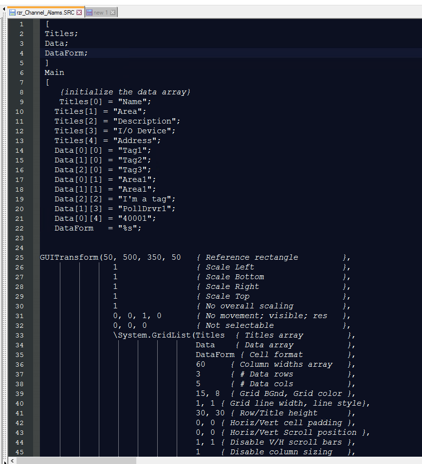The image size is (422, 464).
Task: Place cursor on the GUITransform keyword
Action: tap(69, 257)
